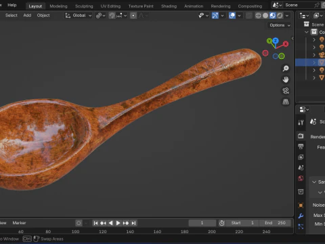
Task: Collapse the Sampling panel
Action: [314, 182]
